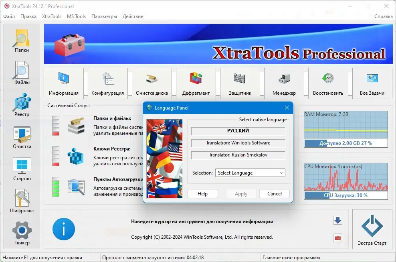Open the Файлы file search tool

[22, 73]
